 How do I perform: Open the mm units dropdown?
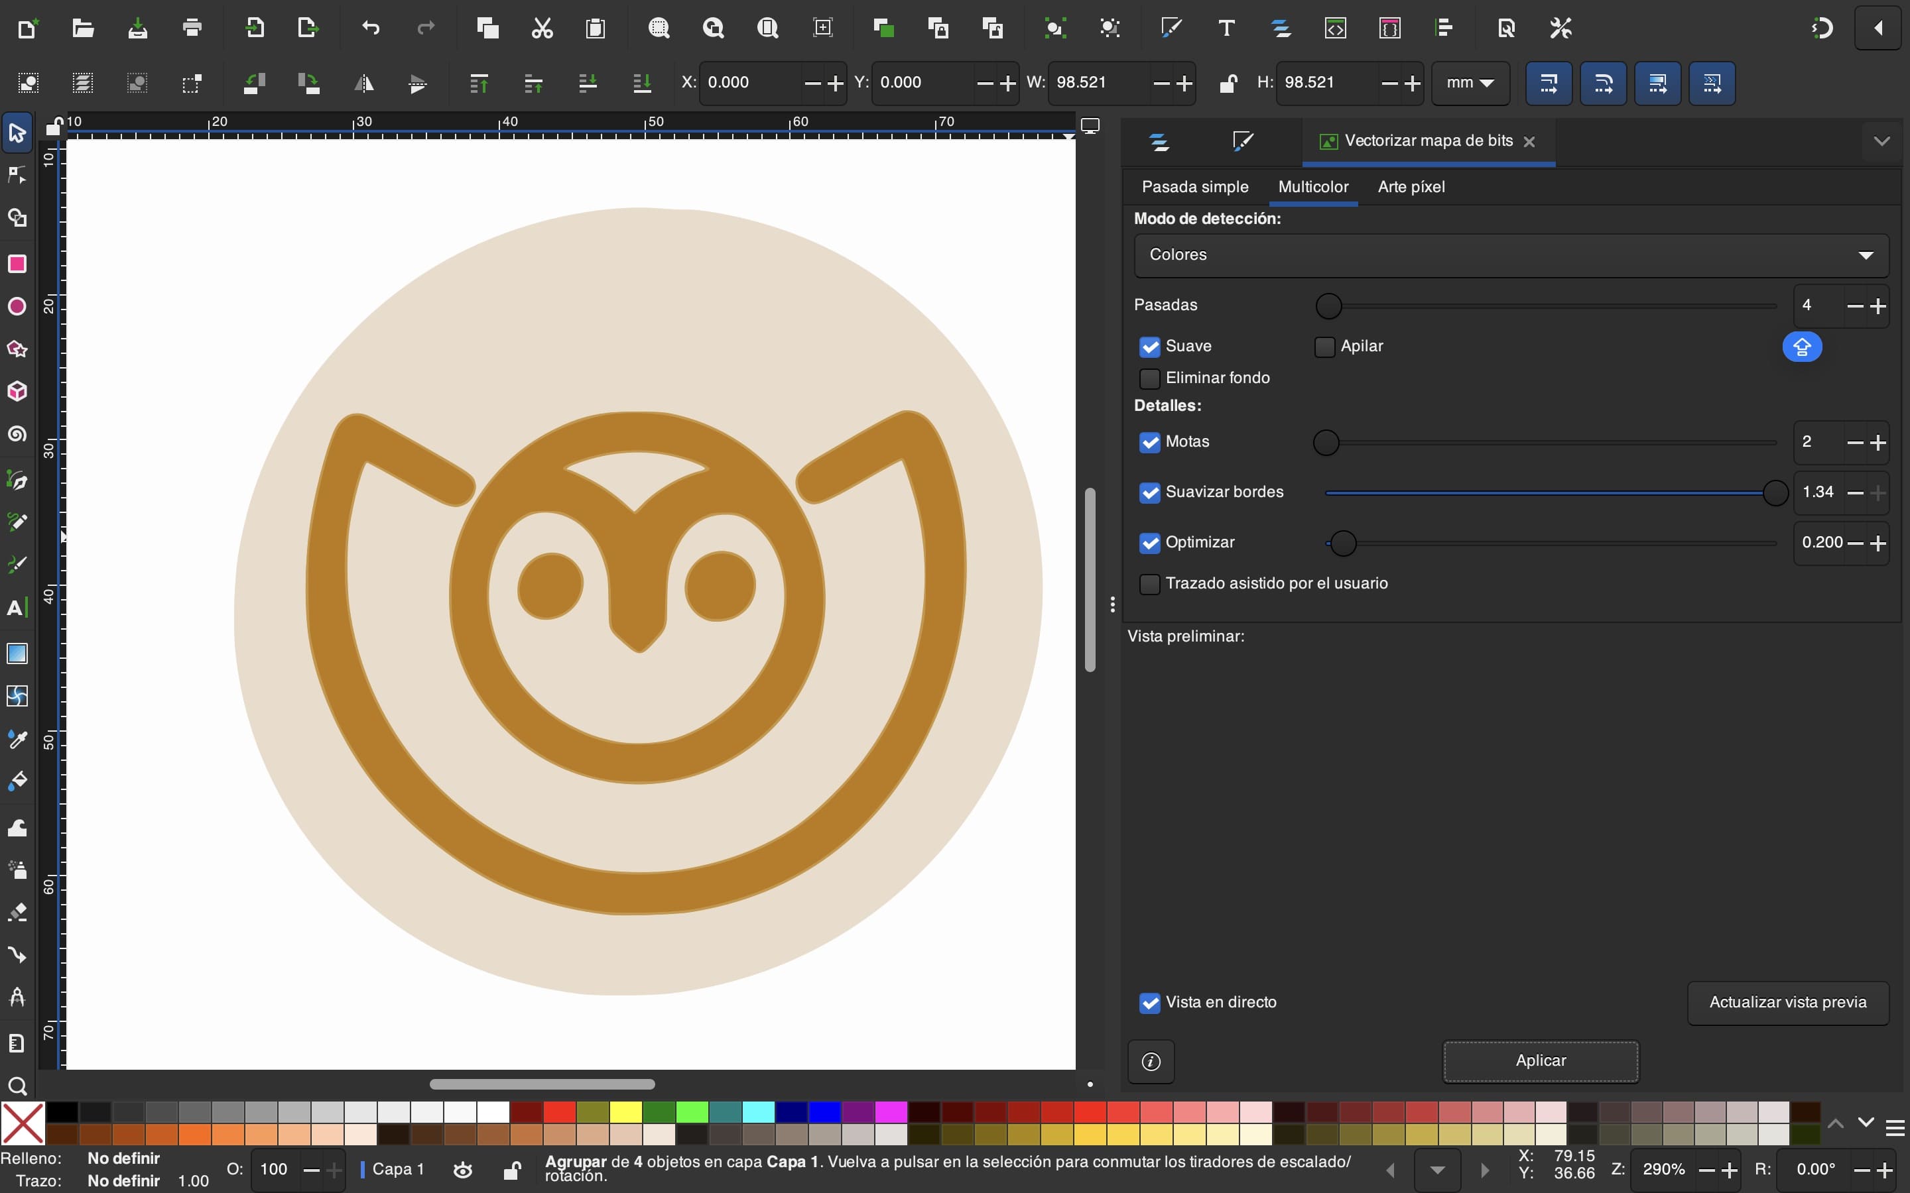(1470, 83)
